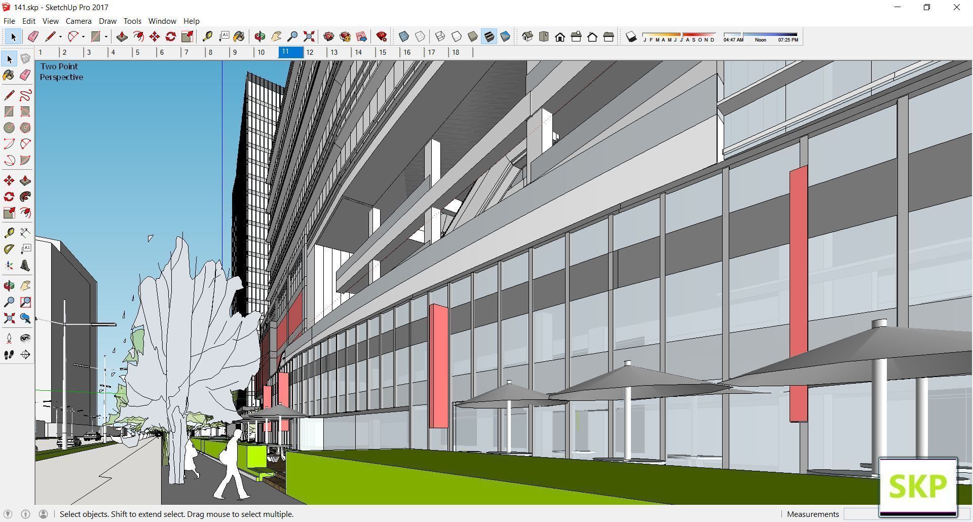Select the Dimension tool in the left toolbar
Viewport: 973px width, 522px height.
[x=25, y=233]
